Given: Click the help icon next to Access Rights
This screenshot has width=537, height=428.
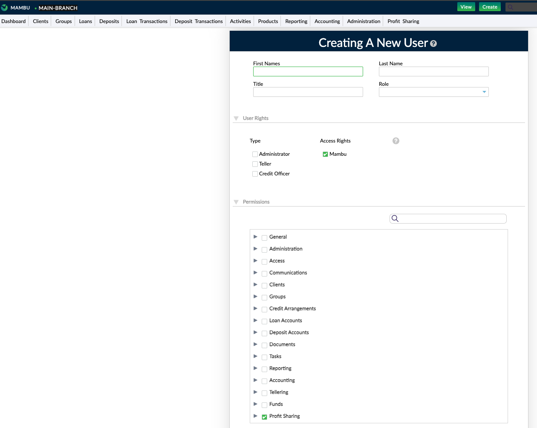Looking at the screenshot, I should (x=396, y=141).
